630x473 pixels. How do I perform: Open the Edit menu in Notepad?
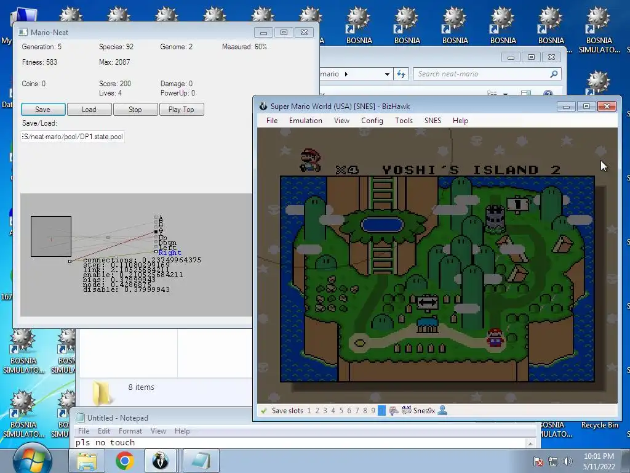103,431
